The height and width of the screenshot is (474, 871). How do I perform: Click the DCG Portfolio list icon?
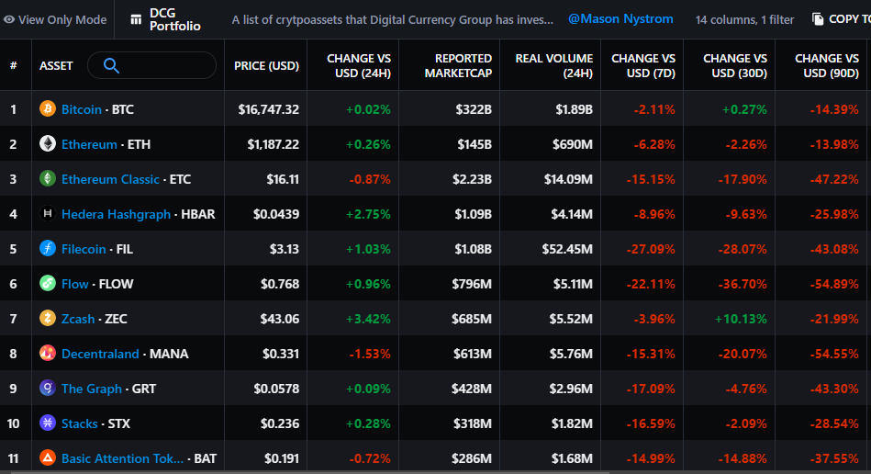(x=135, y=18)
